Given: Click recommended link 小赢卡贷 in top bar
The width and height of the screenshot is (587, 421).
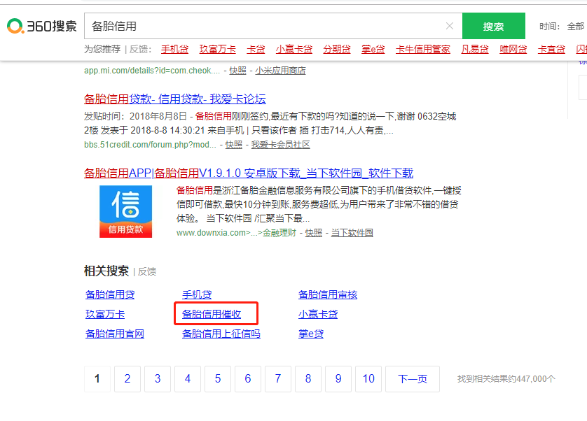Looking at the screenshot, I should tap(294, 49).
